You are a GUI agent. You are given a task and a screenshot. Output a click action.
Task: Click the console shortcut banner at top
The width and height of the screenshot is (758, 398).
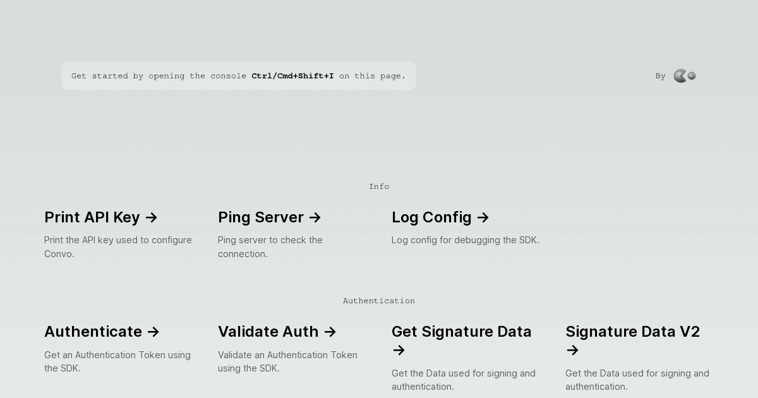pos(239,76)
